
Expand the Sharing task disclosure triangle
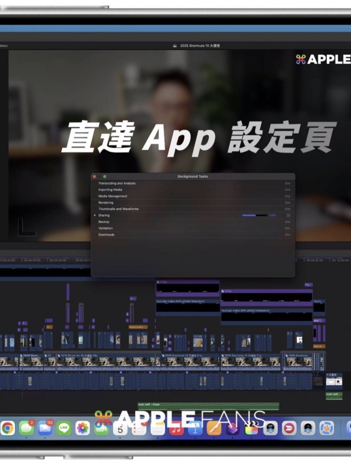(x=95, y=215)
